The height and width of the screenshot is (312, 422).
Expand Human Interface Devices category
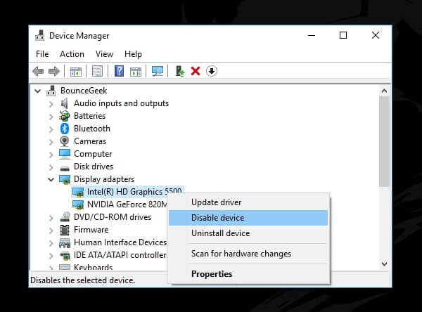[51, 243]
